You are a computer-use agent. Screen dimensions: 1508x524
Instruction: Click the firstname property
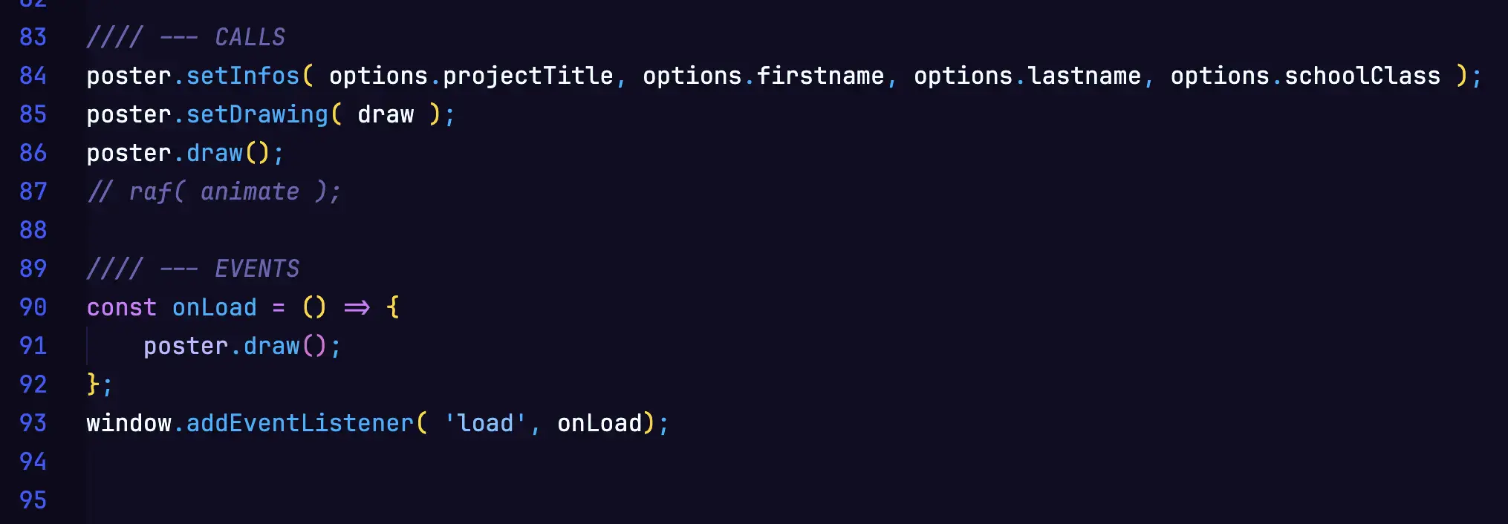click(820, 76)
